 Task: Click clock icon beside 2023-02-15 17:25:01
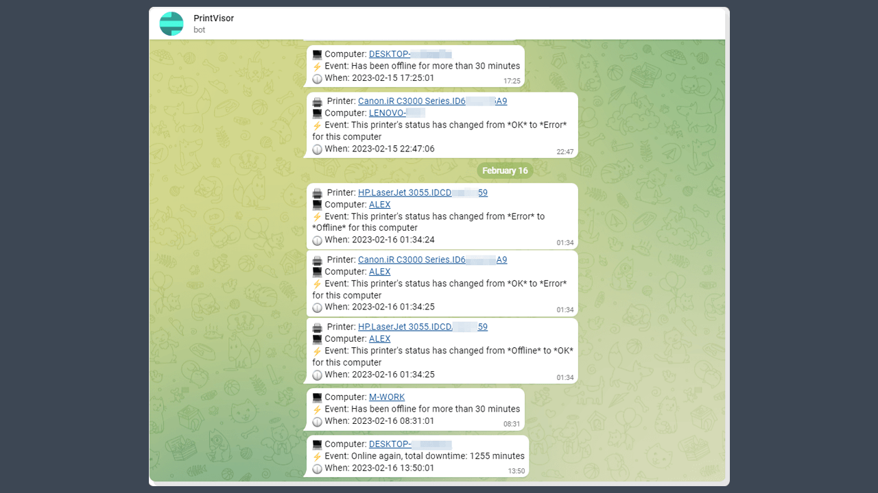317,78
